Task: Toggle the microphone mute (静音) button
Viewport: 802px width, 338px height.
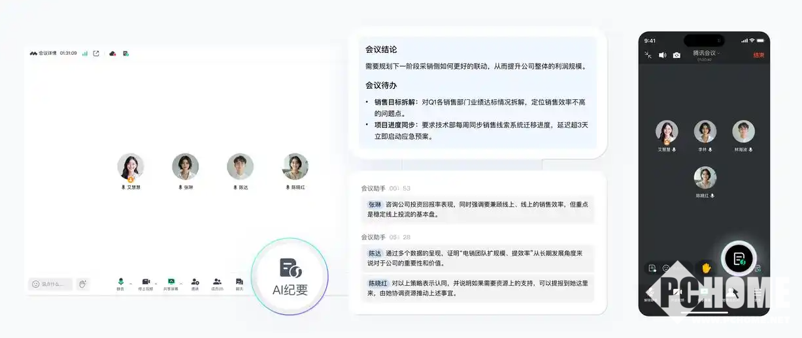Action: [x=120, y=283]
